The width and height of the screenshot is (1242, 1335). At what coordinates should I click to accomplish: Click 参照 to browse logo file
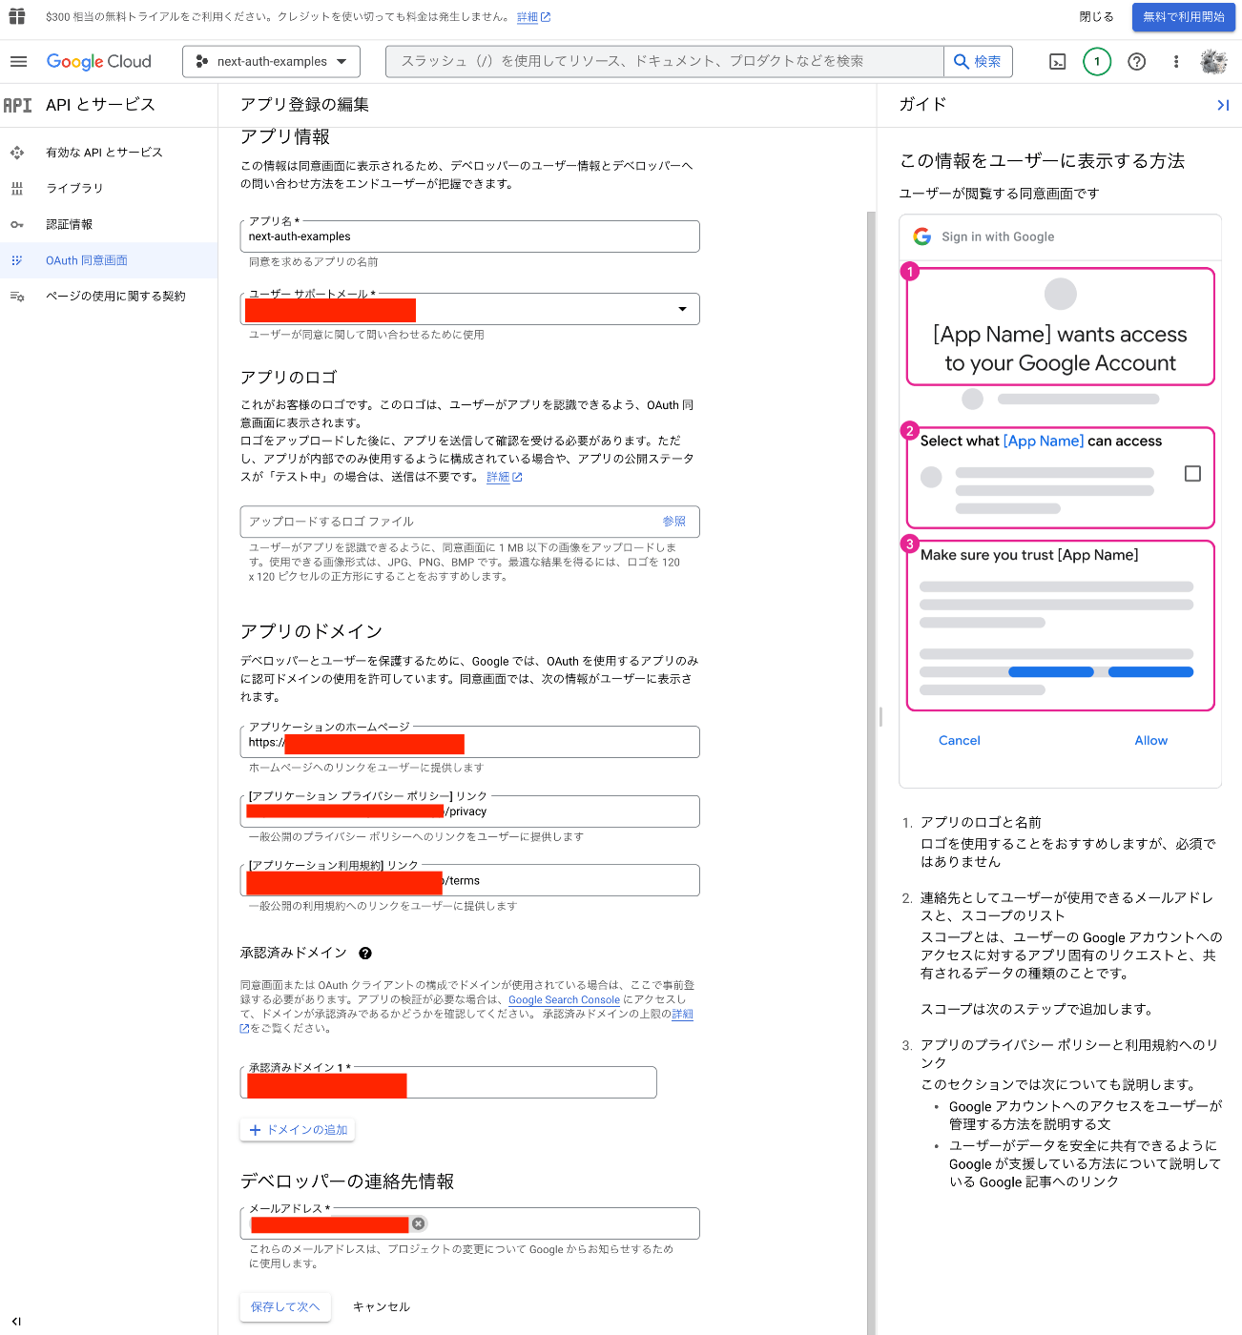(673, 522)
